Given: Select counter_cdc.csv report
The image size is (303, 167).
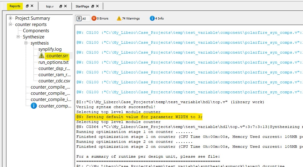Looking at the screenshot, I should point(54,81).
